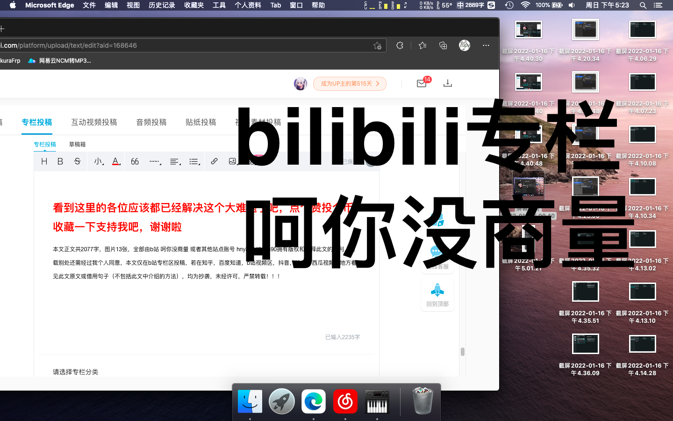Open 工具 menu in menu bar
The width and height of the screenshot is (673, 421).
[219, 5]
